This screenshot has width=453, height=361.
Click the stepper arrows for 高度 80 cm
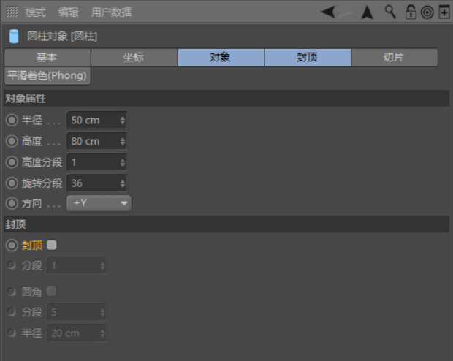coord(123,141)
